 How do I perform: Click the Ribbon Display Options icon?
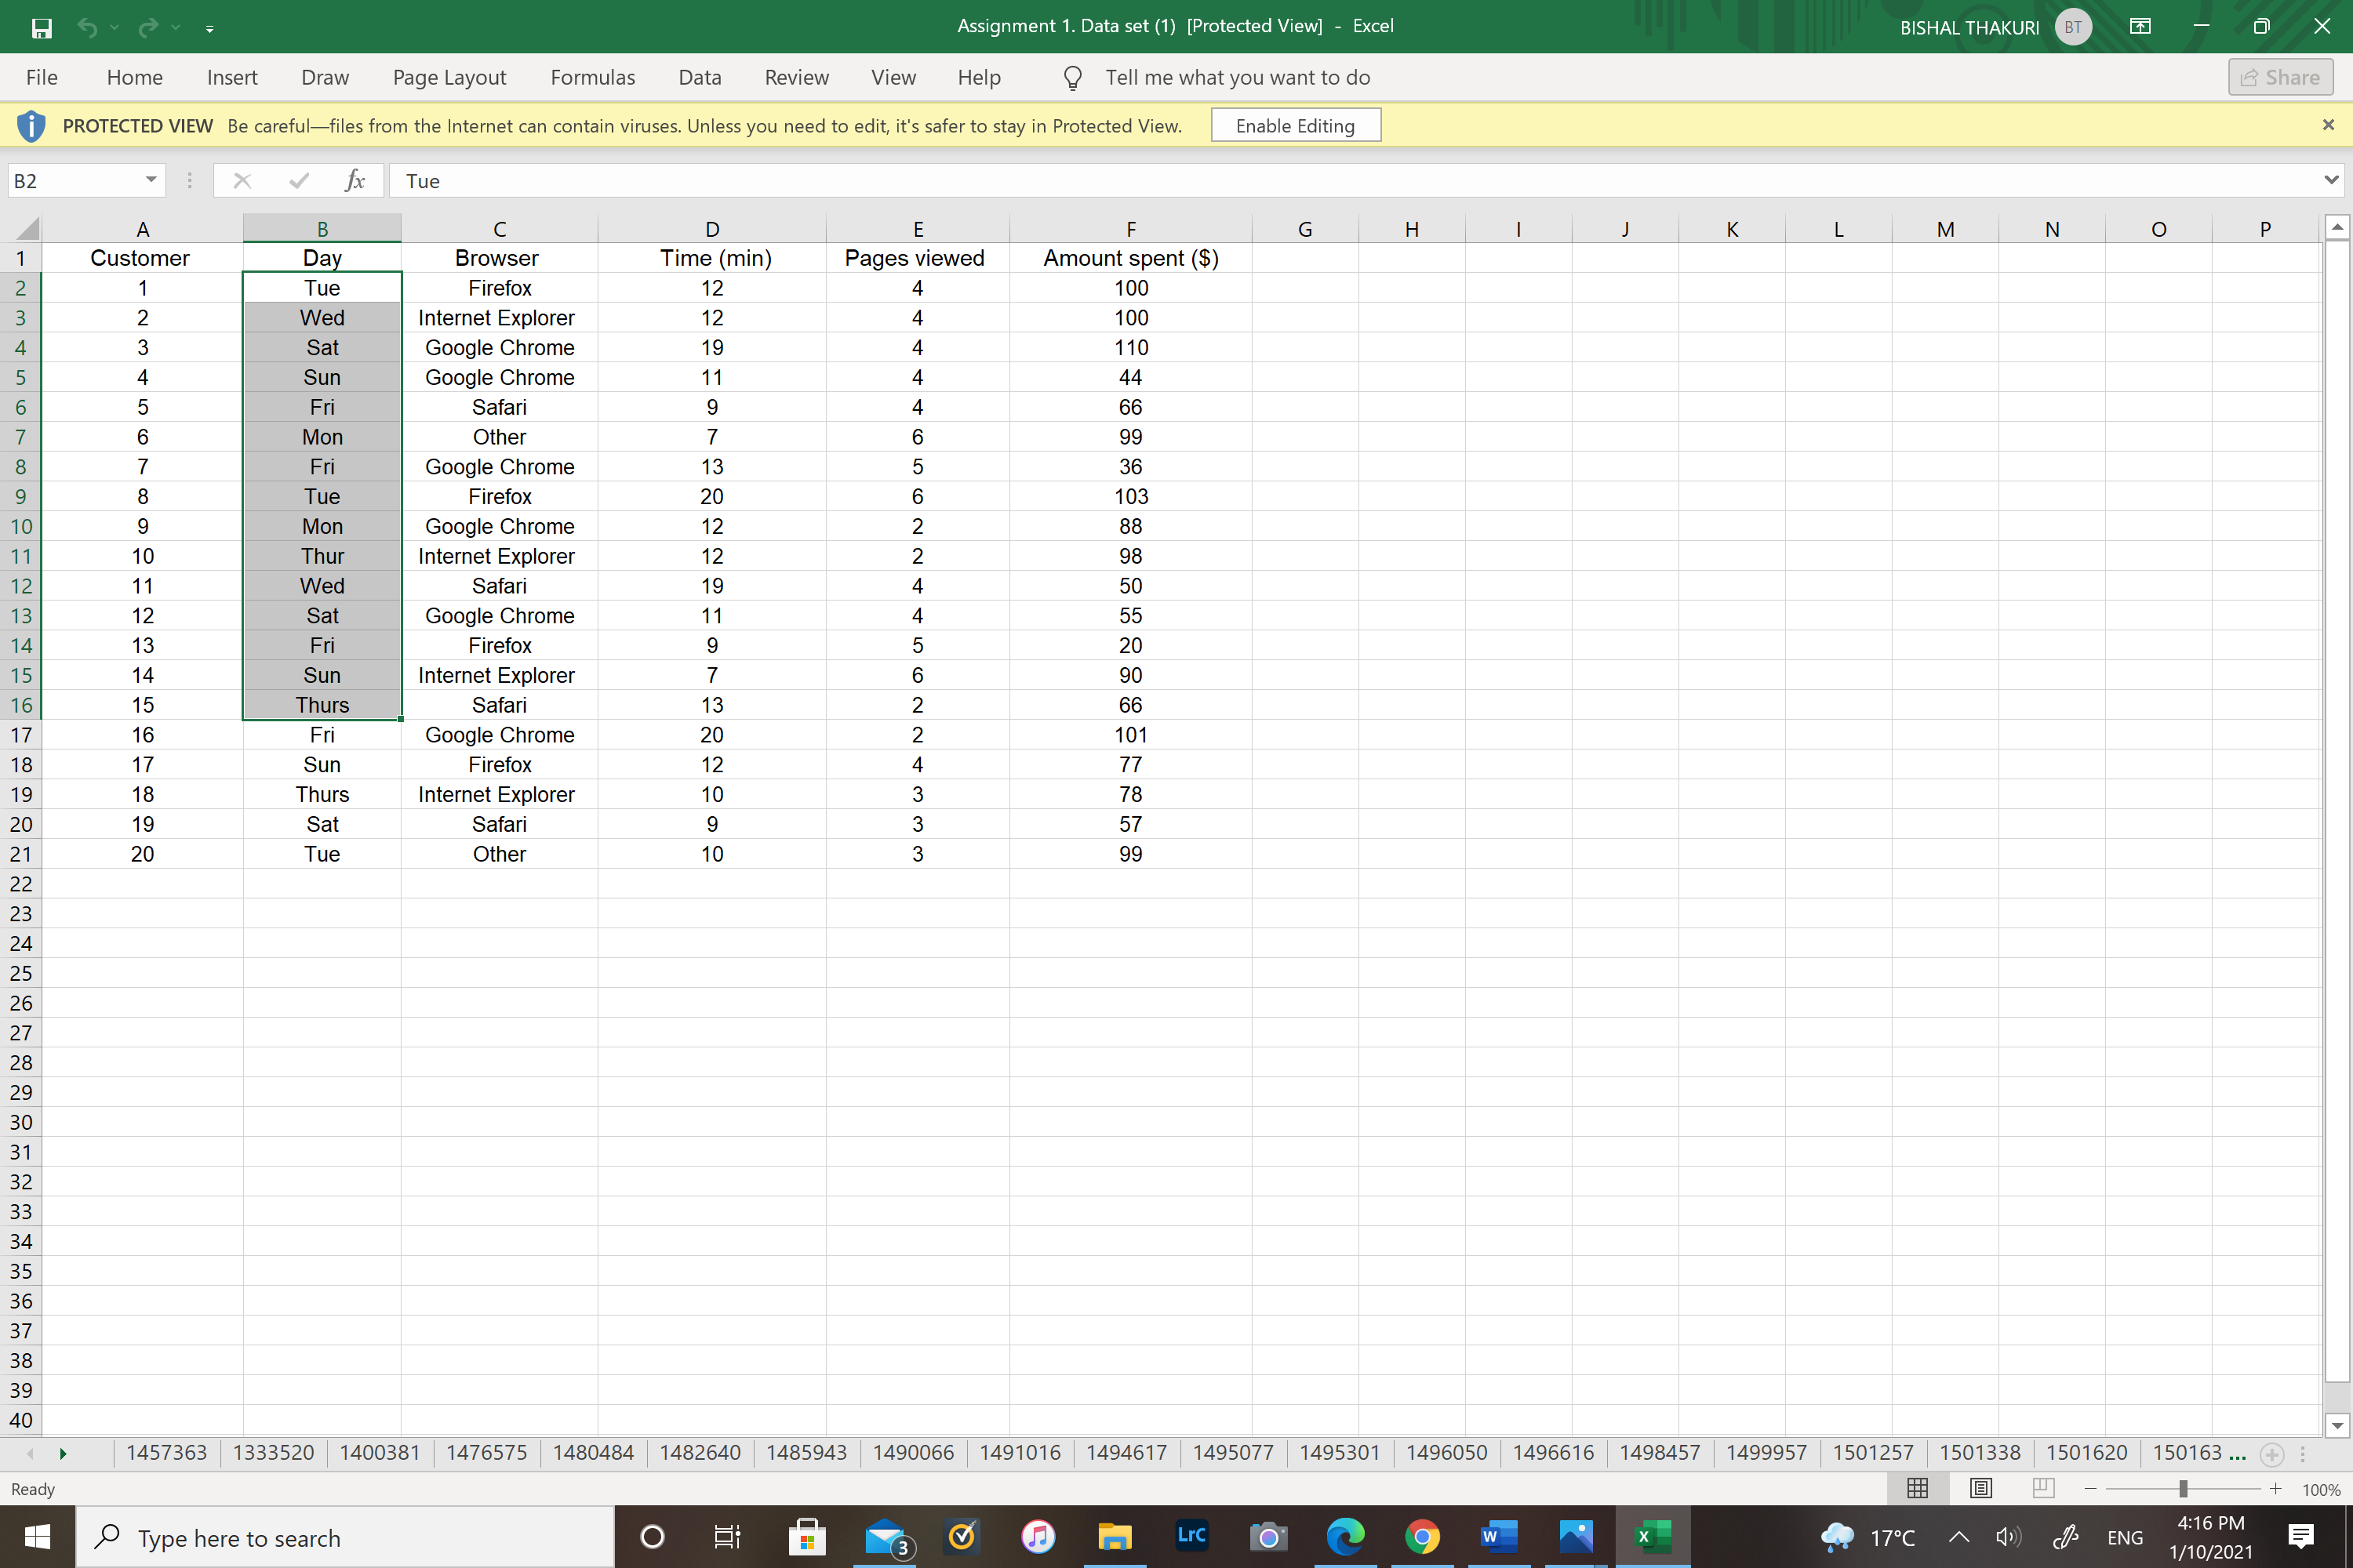coord(2140,27)
